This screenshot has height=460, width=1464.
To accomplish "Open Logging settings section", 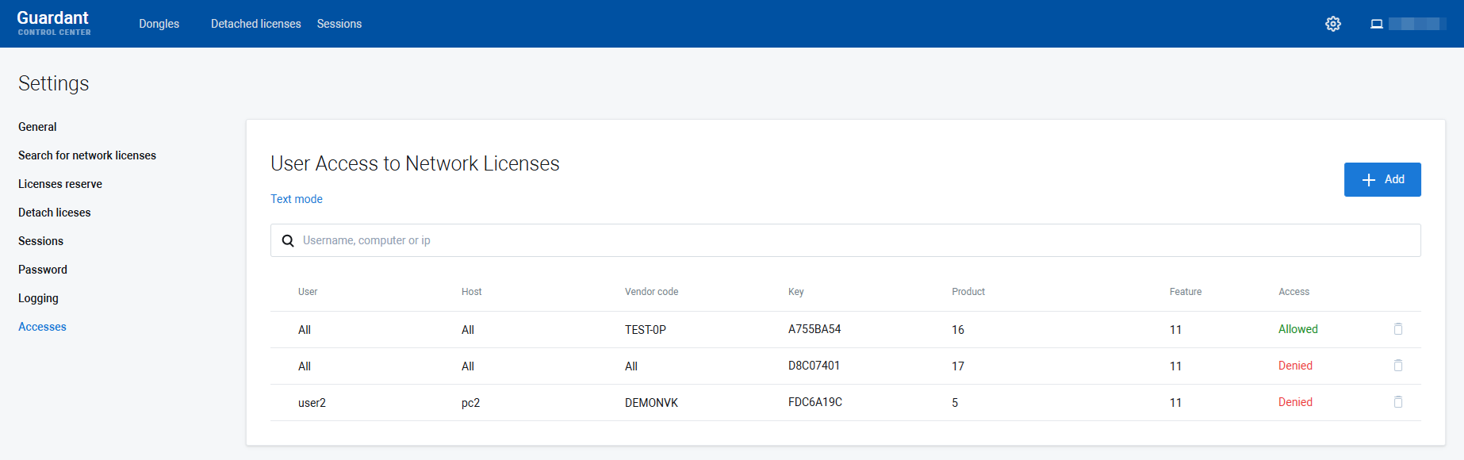I will pyautogui.click(x=38, y=298).
